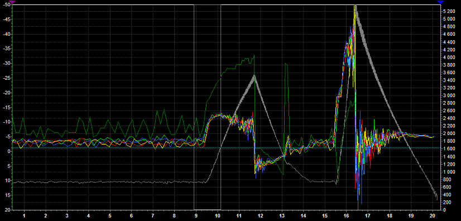Click the grey trace peak near time 12

pos(254,76)
